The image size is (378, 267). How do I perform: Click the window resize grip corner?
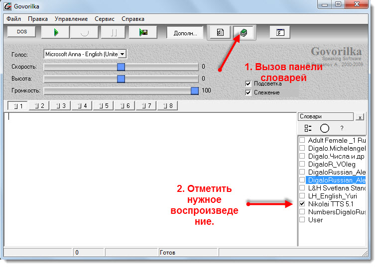(365, 253)
